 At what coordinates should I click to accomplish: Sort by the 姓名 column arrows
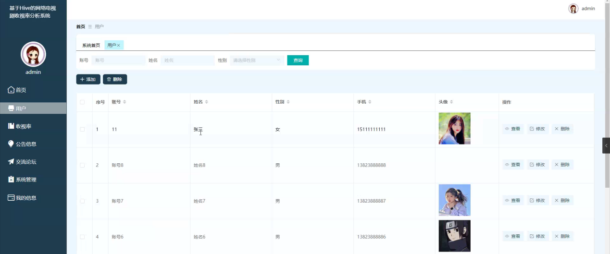click(x=206, y=102)
